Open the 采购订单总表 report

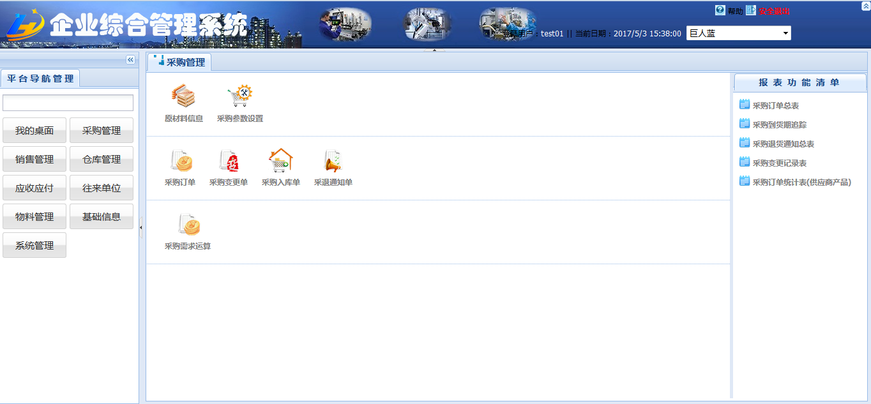[775, 106]
